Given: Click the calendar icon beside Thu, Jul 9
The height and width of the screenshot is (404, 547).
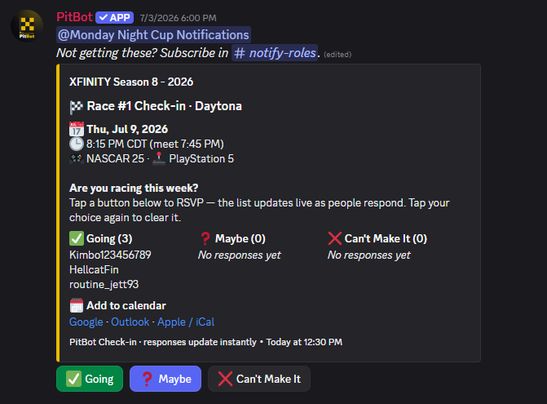Looking at the screenshot, I should pyautogui.click(x=77, y=129).
